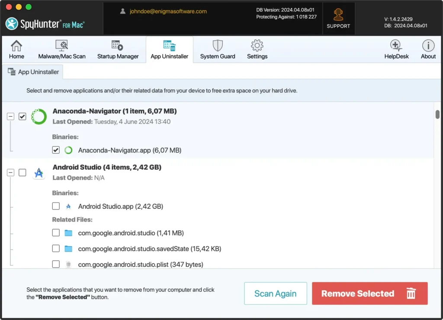
Task: Click the About info icon
Action: (x=428, y=45)
